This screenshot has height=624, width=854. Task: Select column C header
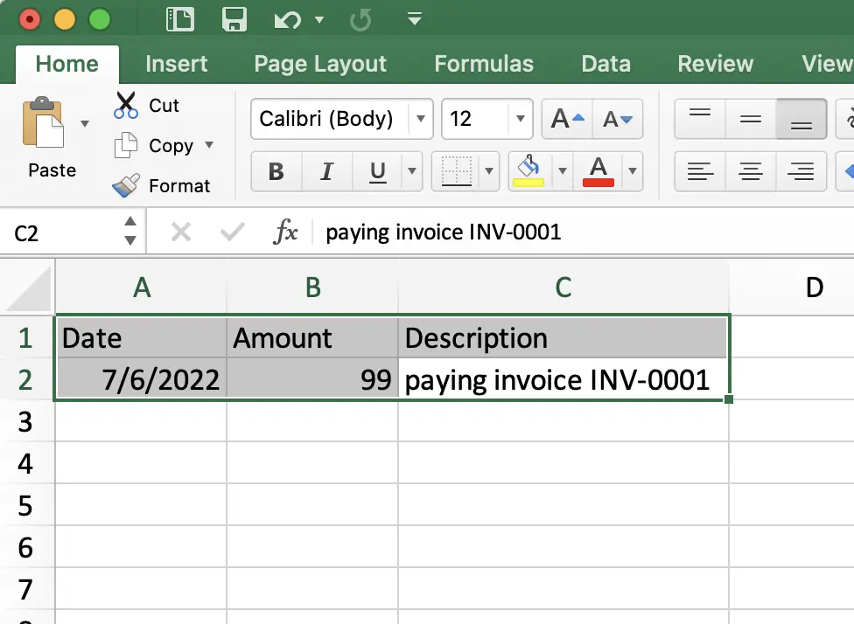click(563, 288)
